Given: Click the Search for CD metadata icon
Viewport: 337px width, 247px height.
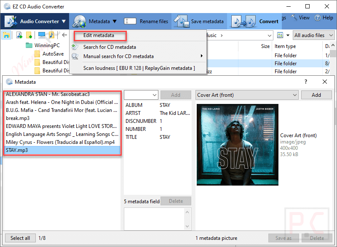Looking at the screenshot, I should pos(75,47).
